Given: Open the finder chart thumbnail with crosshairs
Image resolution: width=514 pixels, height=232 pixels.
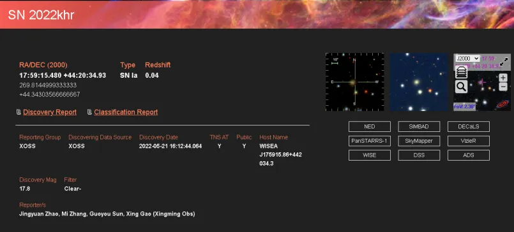Looking at the screenshot, I should [x=354, y=82].
